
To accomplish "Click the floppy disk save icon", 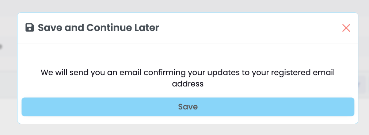I will point(30,27).
